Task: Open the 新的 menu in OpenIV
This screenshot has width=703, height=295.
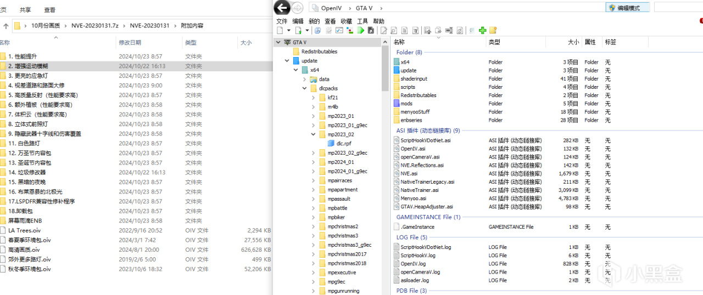Action: pos(314,21)
